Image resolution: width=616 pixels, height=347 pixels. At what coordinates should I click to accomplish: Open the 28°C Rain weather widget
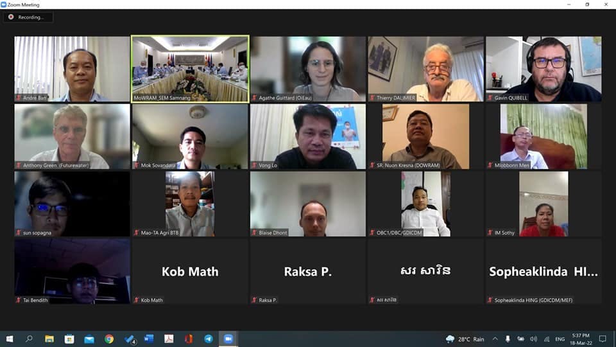pos(465,339)
